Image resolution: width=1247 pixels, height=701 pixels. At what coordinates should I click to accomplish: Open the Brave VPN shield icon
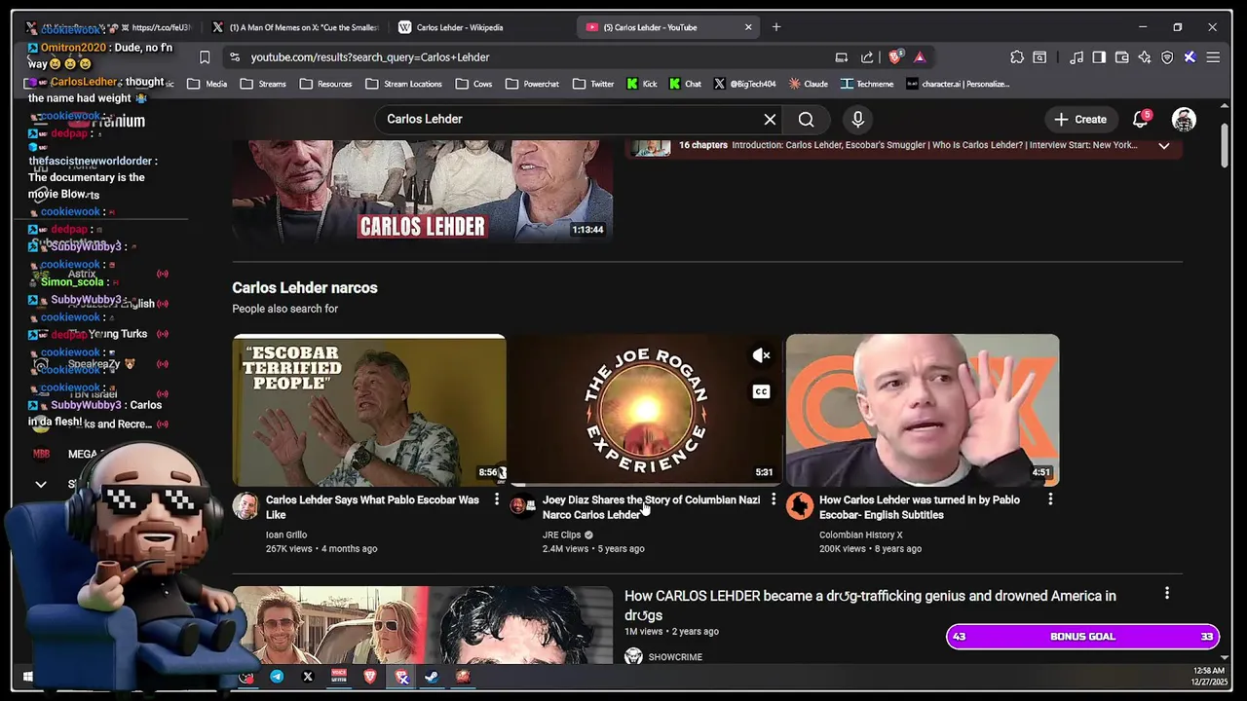[x=1167, y=57]
